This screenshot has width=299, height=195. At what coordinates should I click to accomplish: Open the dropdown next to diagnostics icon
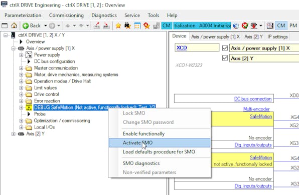click(x=261, y=25)
